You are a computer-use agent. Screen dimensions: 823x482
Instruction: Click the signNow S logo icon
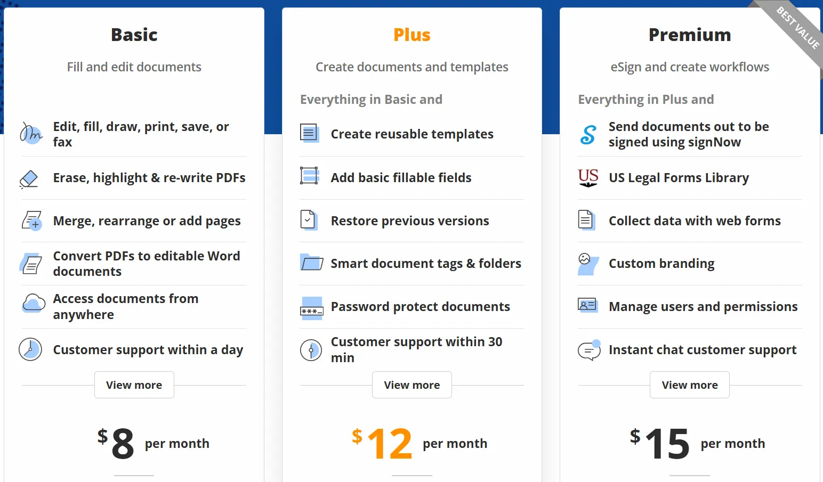pyautogui.click(x=588, y=134)
